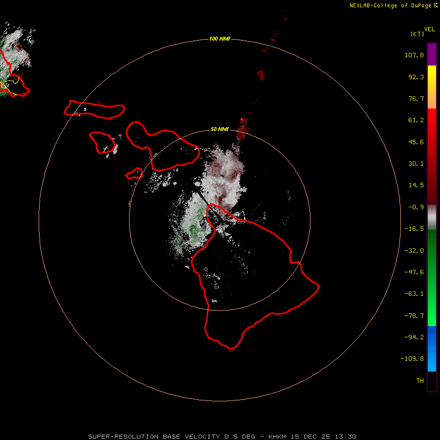The width and height of the screenshot is (440, 440).
Task: Click the purple segment of velocity color bar
Action: pos(432,54)
